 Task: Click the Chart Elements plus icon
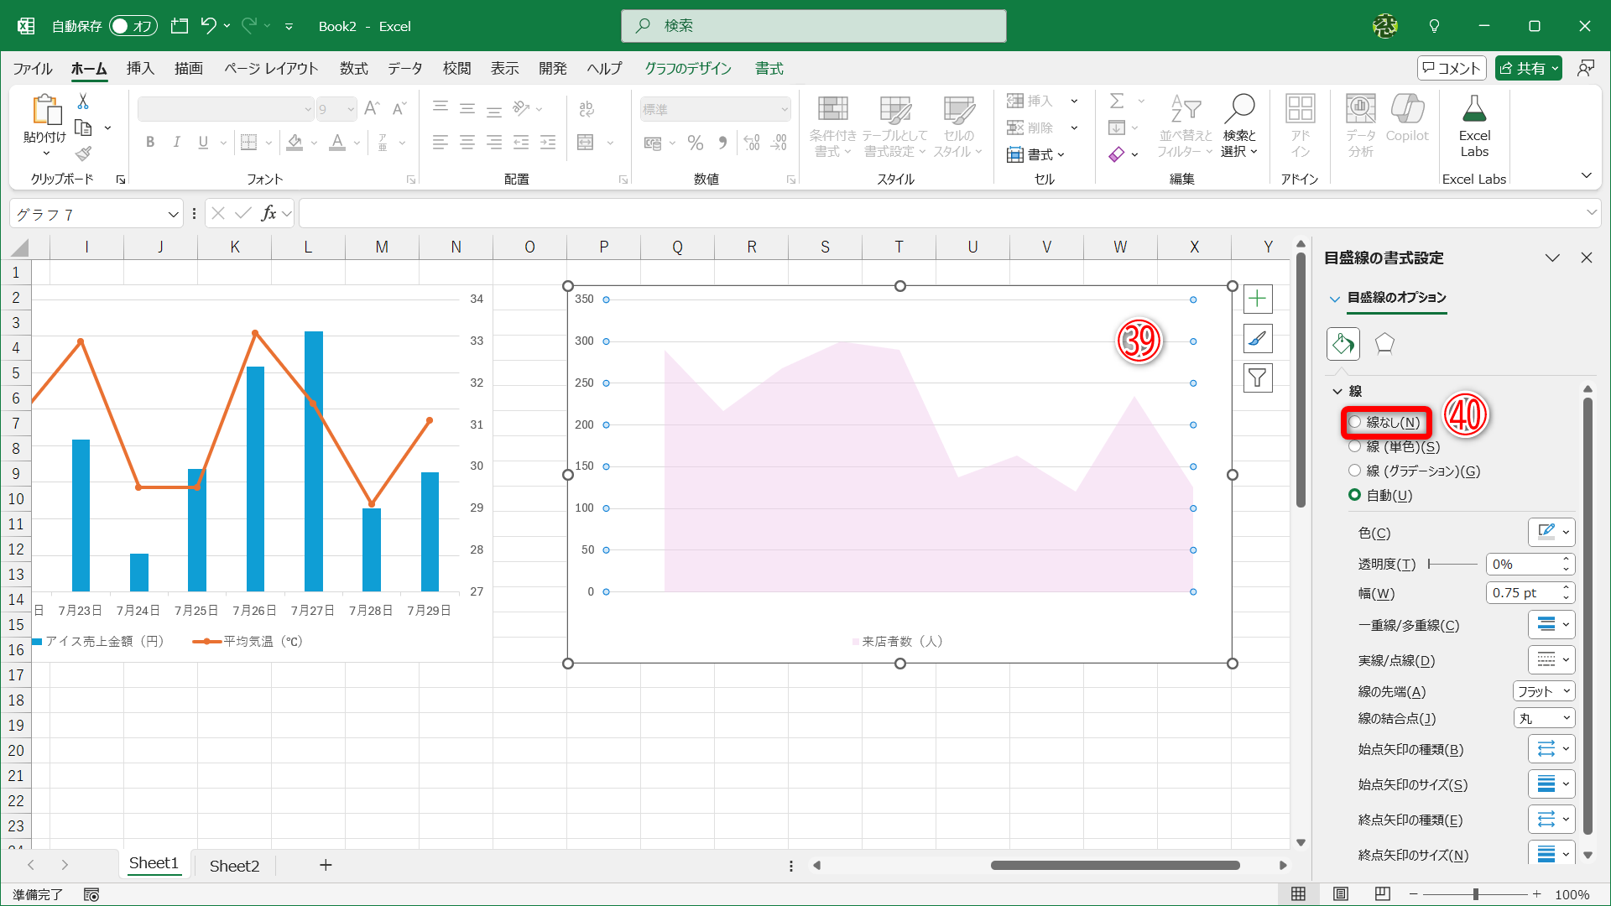point(1257,299)
